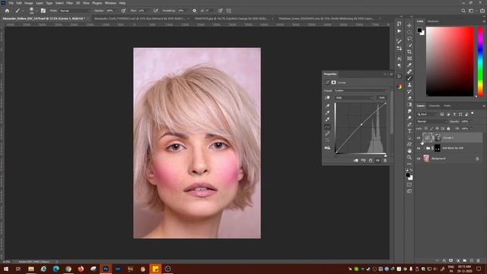Open brush blend Mode dropdown in options bar
Screen dimensions: 487x274
[75, 11]
